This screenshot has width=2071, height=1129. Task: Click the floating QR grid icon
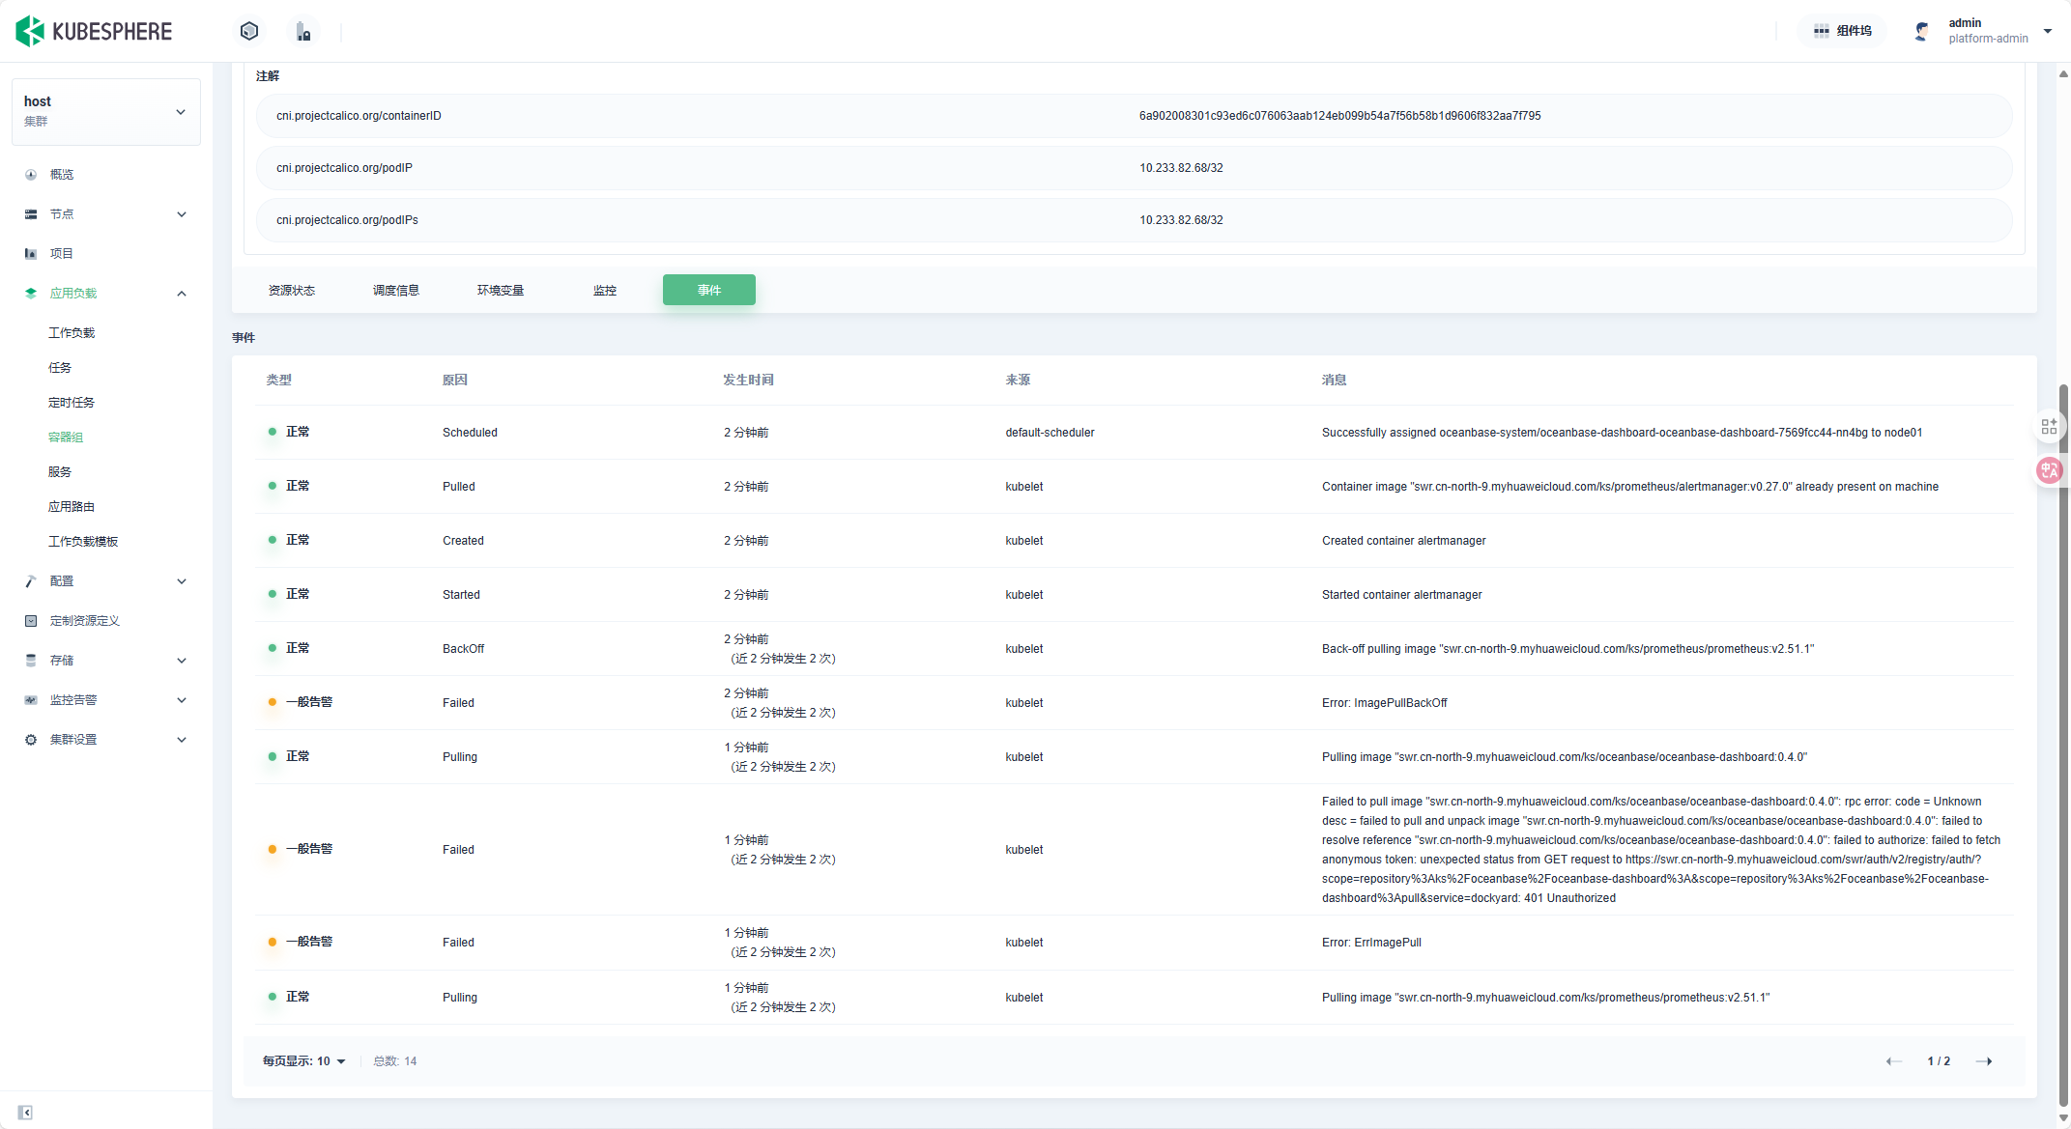point(2048,426)
